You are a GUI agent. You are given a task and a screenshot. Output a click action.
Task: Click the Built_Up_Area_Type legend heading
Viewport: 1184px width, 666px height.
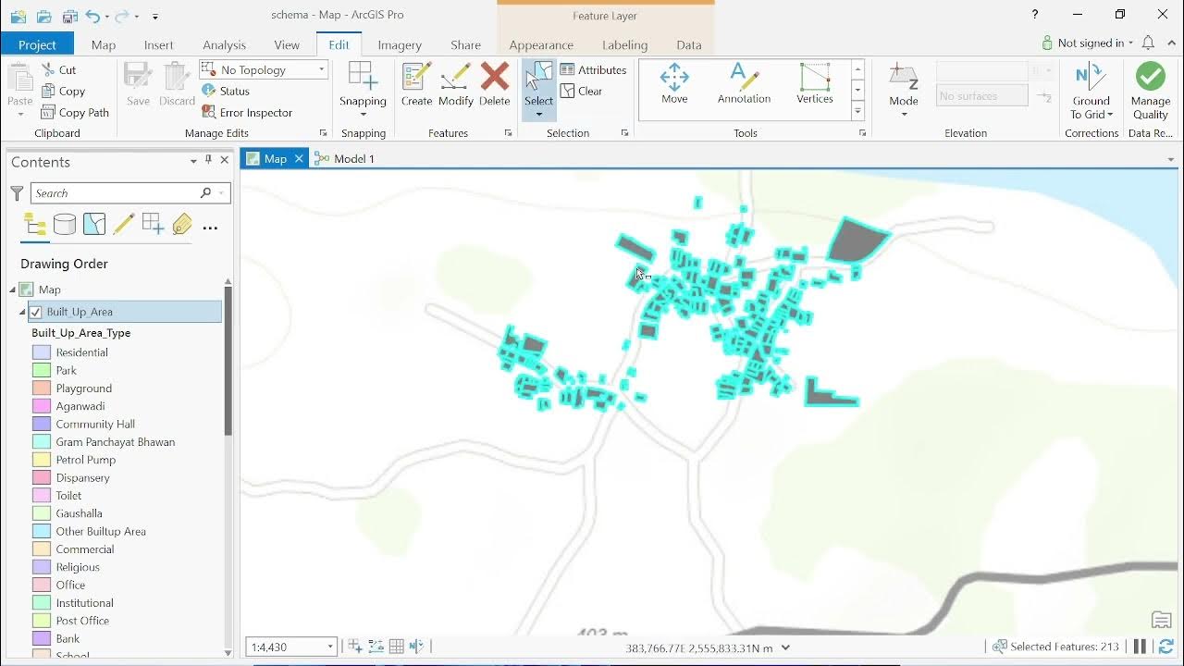81,333
